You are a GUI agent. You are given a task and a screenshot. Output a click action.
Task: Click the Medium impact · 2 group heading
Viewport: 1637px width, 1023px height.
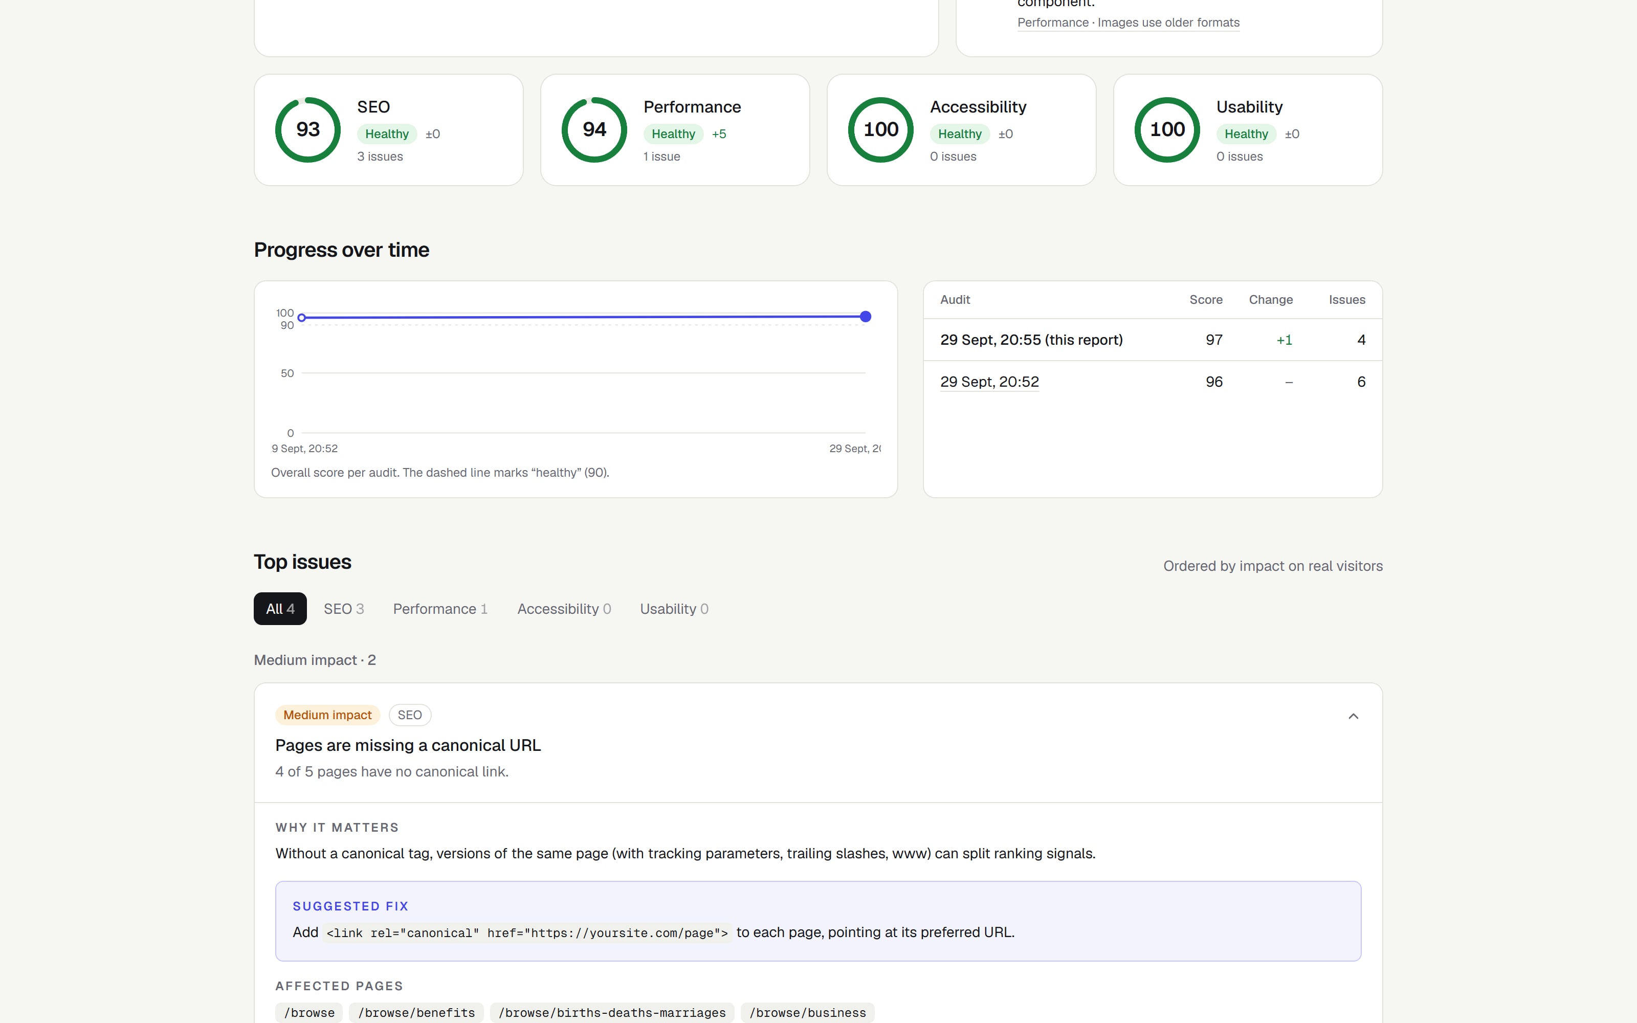click(315, 660)
